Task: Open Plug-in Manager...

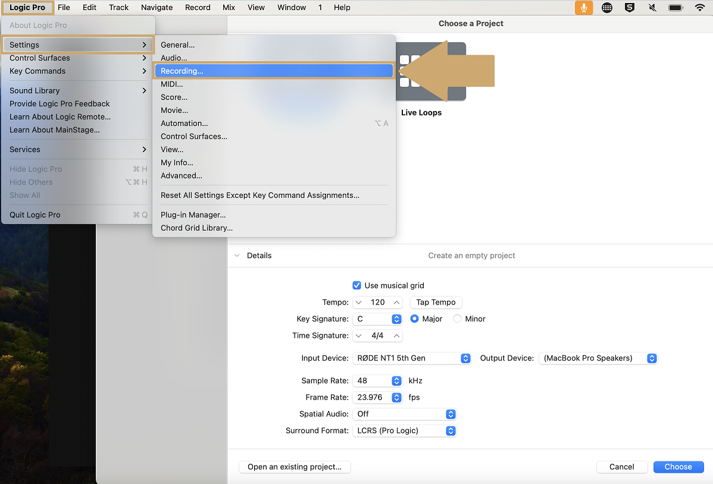Action: tap(274, 215)
